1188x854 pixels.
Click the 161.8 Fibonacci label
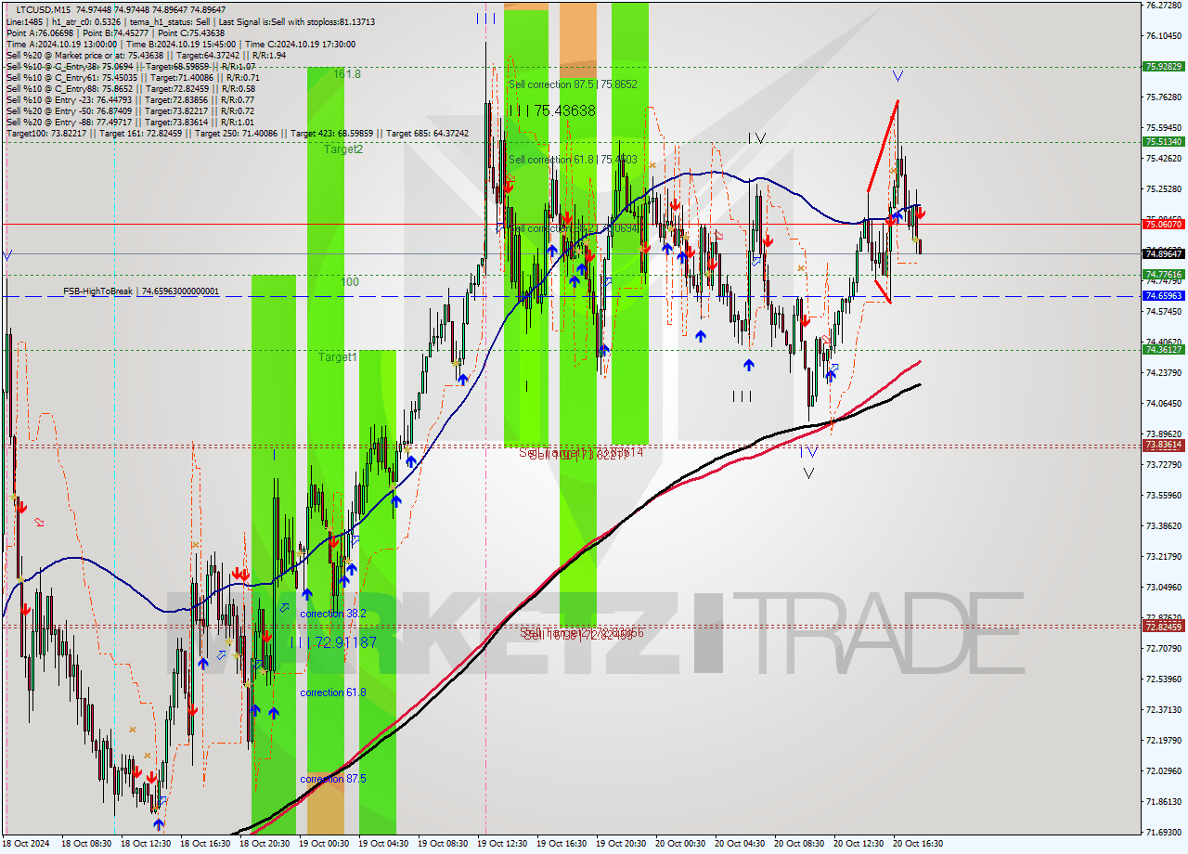tap(346, 74)
